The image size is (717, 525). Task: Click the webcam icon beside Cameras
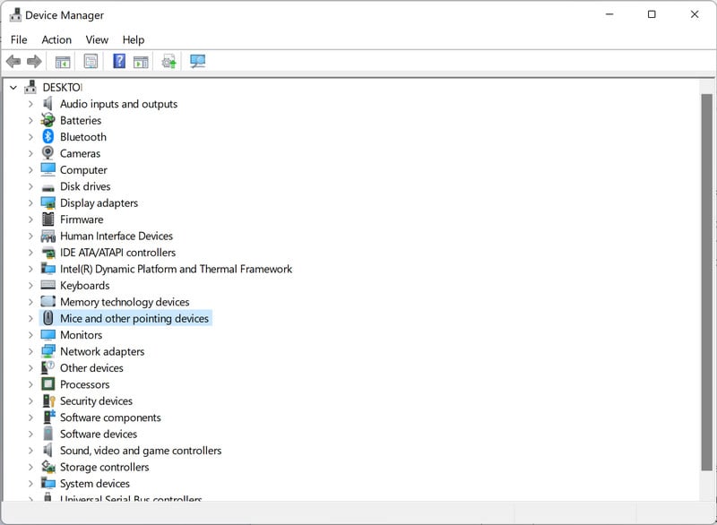pos(48,153)
